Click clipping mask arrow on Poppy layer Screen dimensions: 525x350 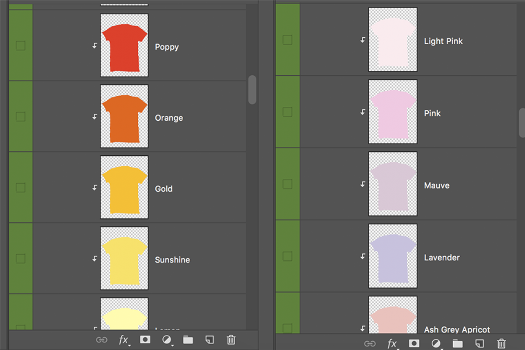(x=94, y=45)
